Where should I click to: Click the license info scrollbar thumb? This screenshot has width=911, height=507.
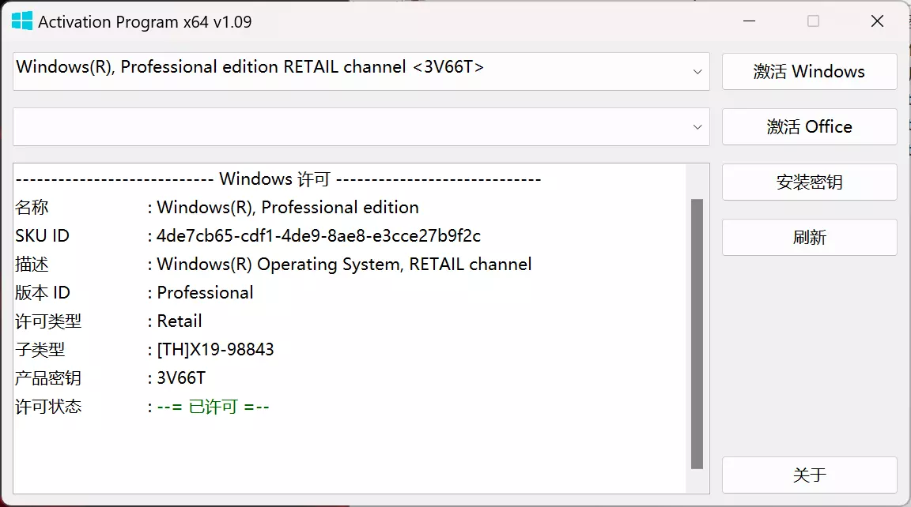pyautogui.click(x=697, y=333)
